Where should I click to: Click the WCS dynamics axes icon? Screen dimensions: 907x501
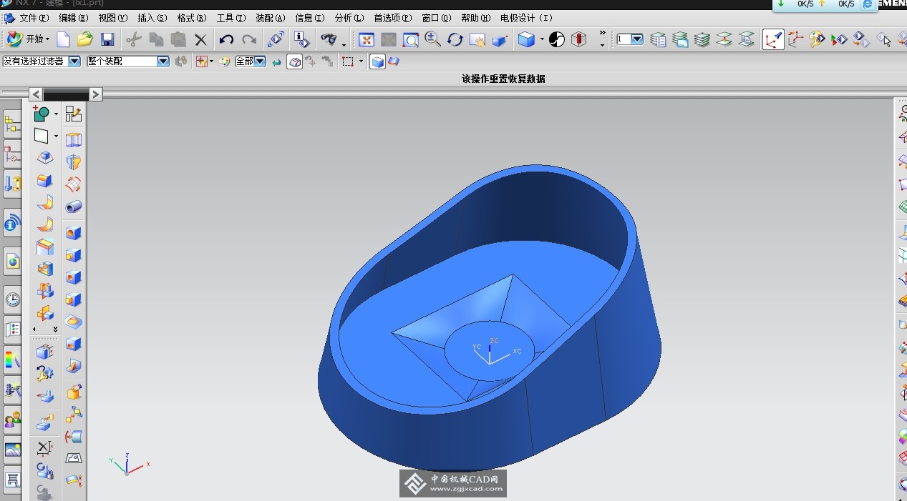click(795, 39)
